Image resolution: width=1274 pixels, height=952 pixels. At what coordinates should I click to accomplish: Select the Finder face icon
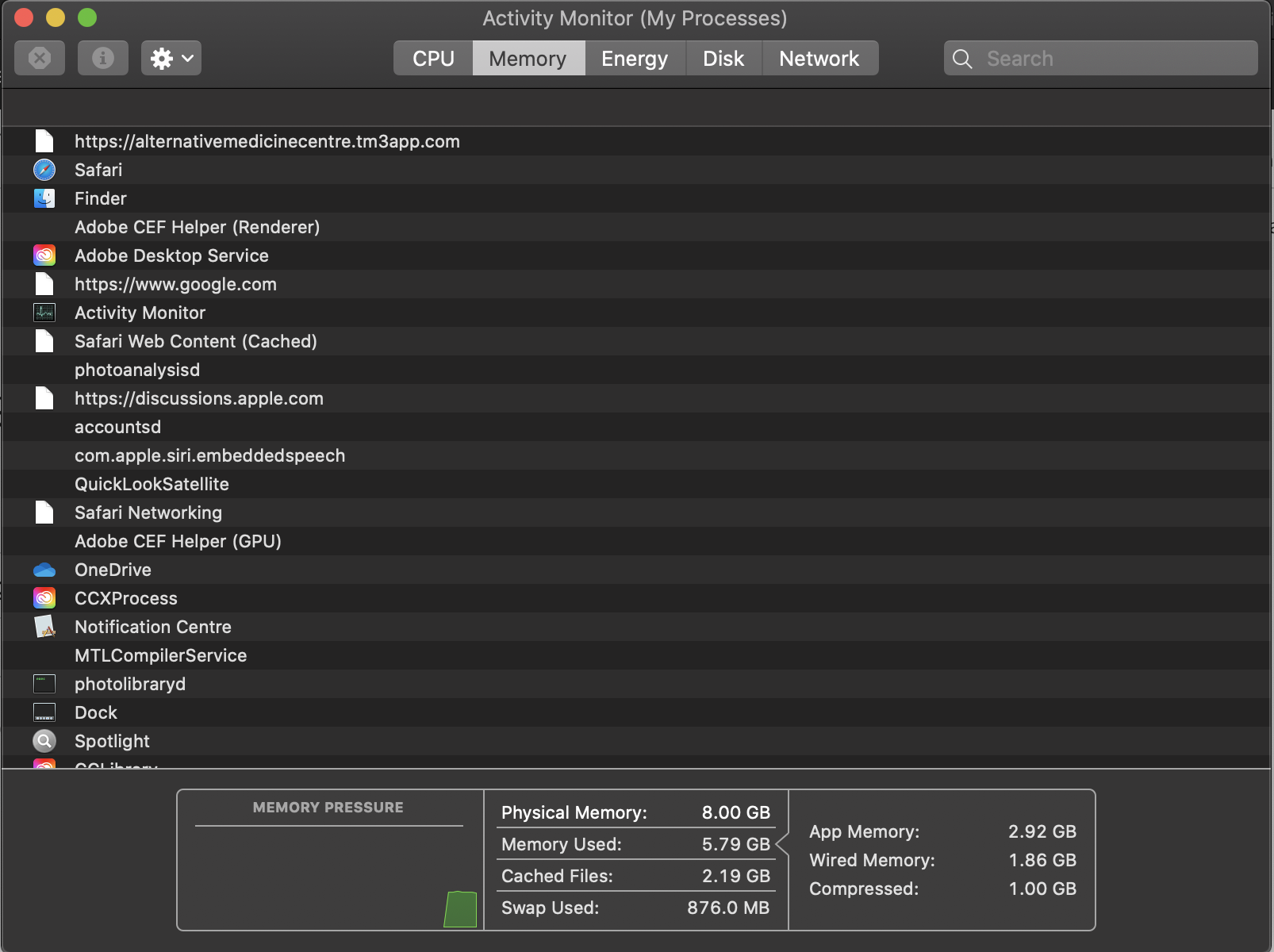tap(44, 198)
